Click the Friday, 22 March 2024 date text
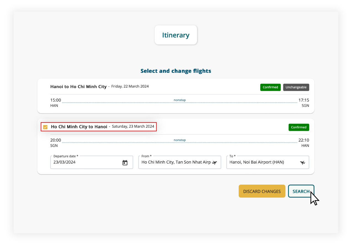This screenshot has height=245, width=352. pos(130,86)
